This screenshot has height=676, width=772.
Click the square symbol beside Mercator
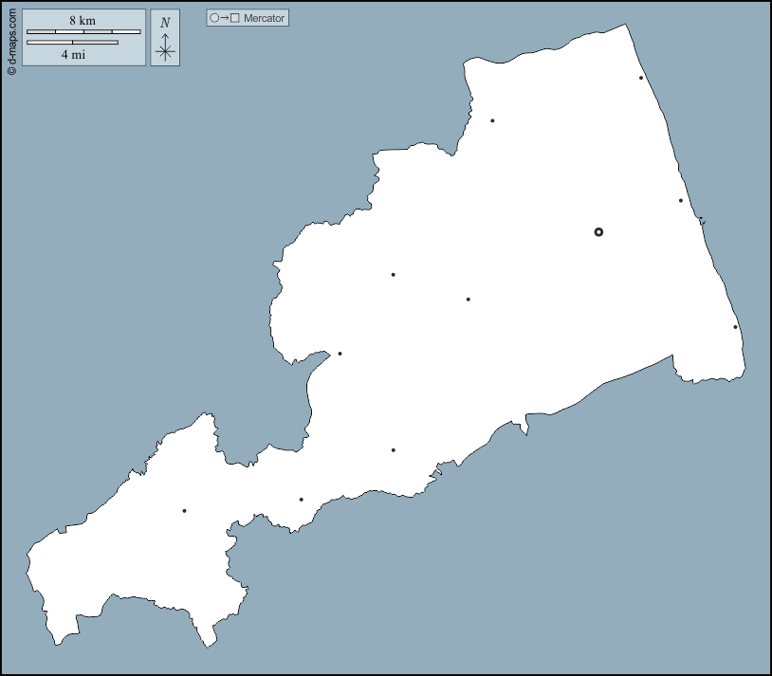[235, 18]
